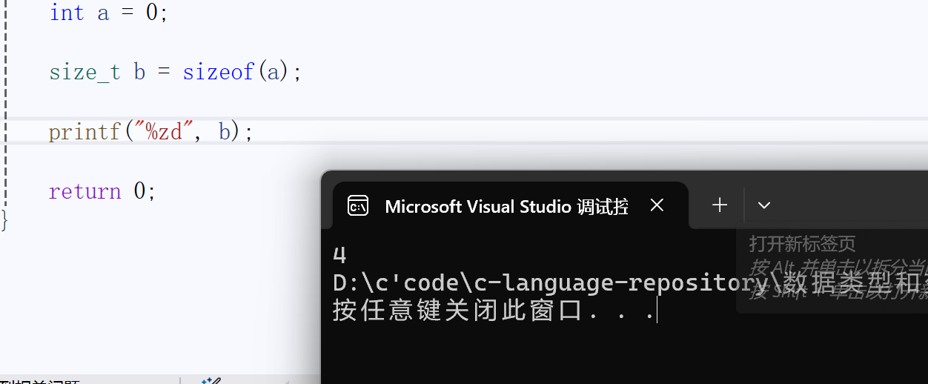This screenshot has width=928, height=384.
Task: Click the issues status text at bottom left
Action: (x=40, y=381)
